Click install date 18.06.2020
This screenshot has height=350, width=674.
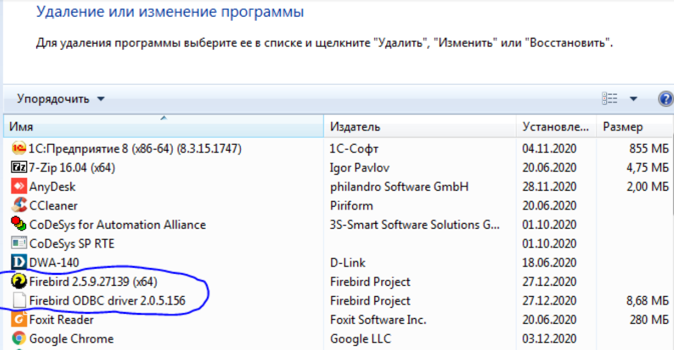(x=549, y=263)
